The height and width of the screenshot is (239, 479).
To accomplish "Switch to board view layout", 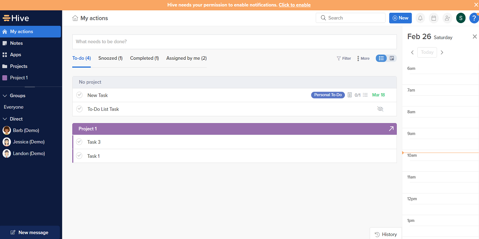I will pyautogui.click(x=392, y=58).
